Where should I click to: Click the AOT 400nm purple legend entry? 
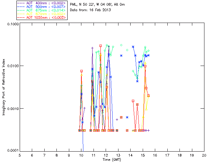(x=42, y=3)
